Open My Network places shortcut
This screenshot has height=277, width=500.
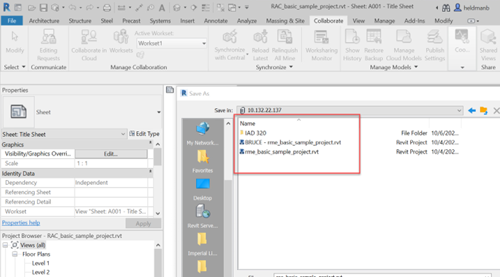tap(202, 133)
